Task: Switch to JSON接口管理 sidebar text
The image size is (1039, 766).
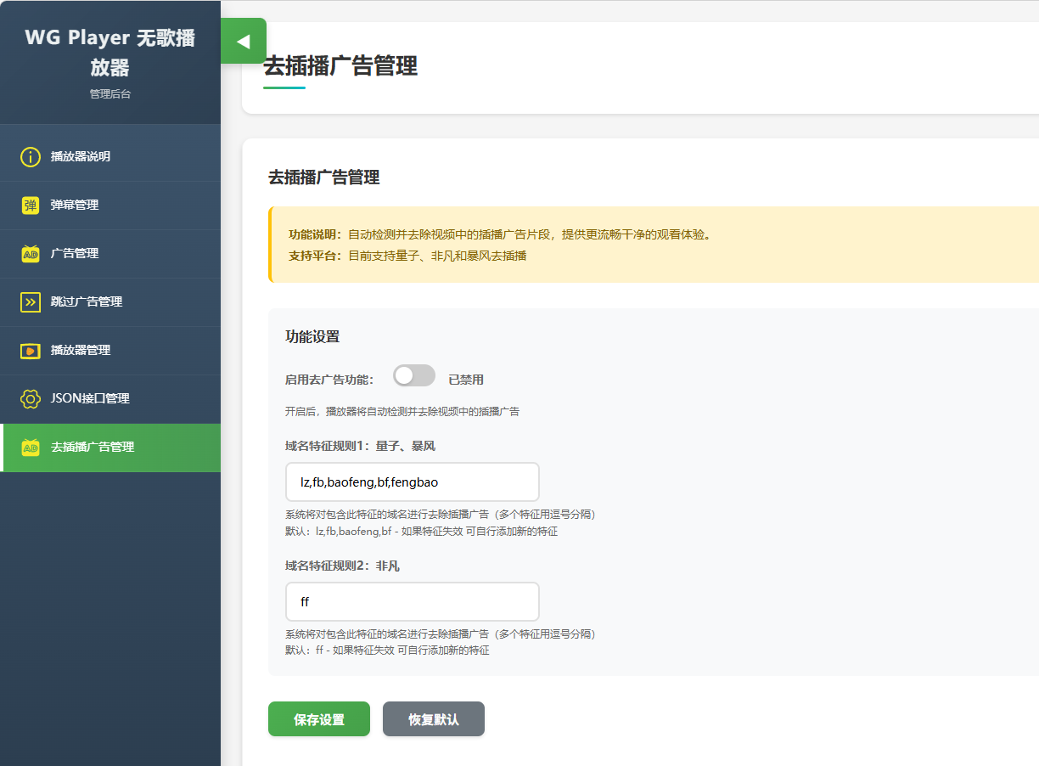Action: [90, 399]
